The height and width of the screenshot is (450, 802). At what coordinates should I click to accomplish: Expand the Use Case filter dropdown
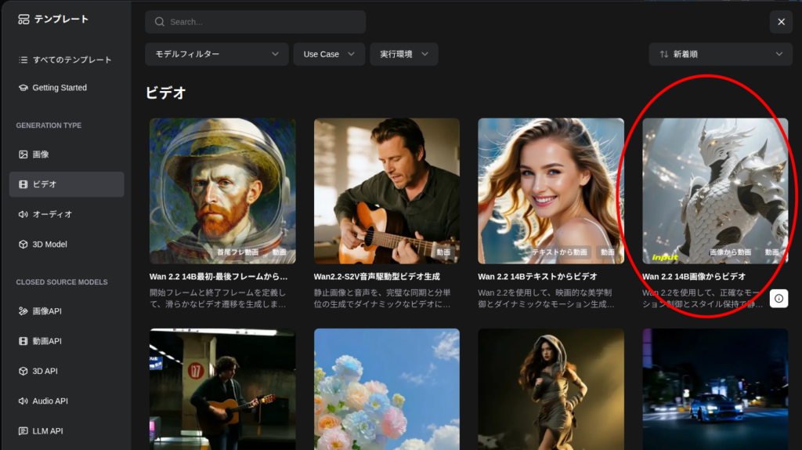(x=329, y=54)
